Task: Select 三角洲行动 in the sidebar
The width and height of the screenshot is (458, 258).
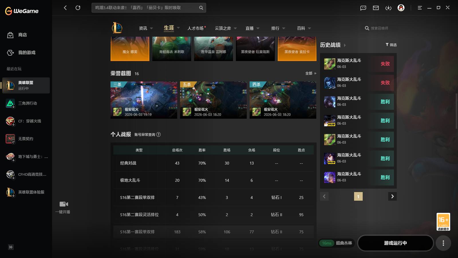Action: pos(26,103)
